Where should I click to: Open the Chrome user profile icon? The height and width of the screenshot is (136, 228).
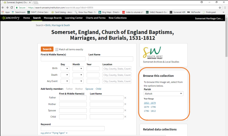pyautogui.click(x=202, y=2)
